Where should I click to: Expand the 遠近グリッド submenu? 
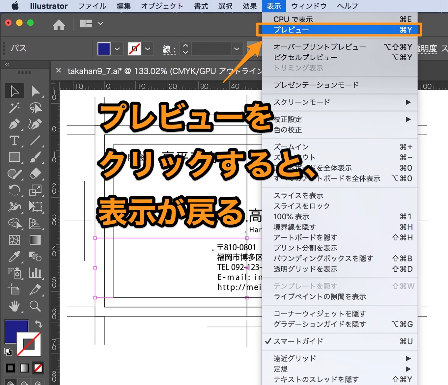339,358
